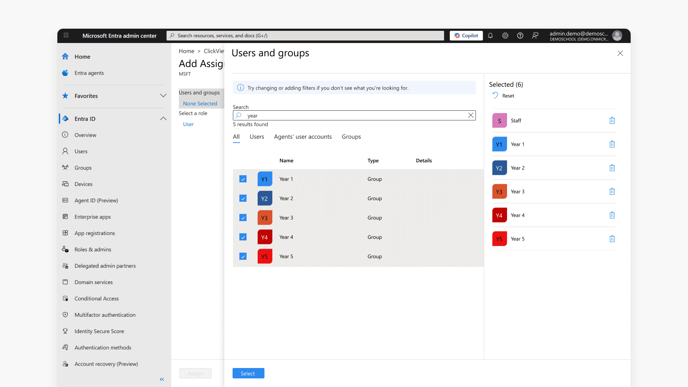Viewport: 688px width, 387px height.
Task: Open the settings gear icon
Action: (505, 35)
